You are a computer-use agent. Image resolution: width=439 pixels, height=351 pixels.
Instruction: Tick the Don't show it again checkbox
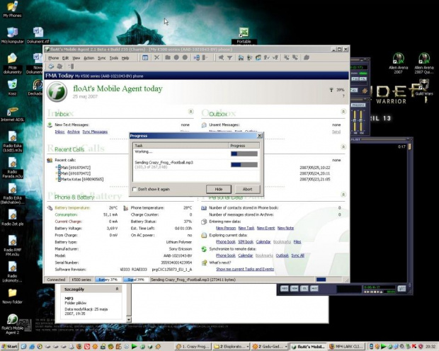point(135,189)
